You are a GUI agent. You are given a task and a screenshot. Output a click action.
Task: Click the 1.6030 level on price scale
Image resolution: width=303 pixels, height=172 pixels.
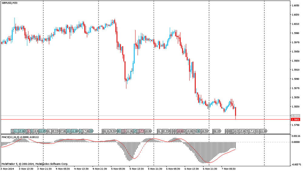295,15
